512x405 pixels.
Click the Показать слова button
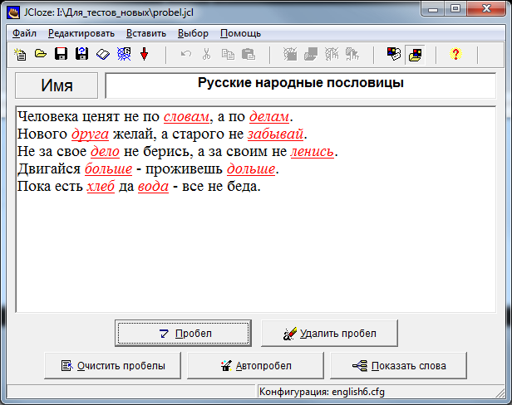tap(398, 365)
